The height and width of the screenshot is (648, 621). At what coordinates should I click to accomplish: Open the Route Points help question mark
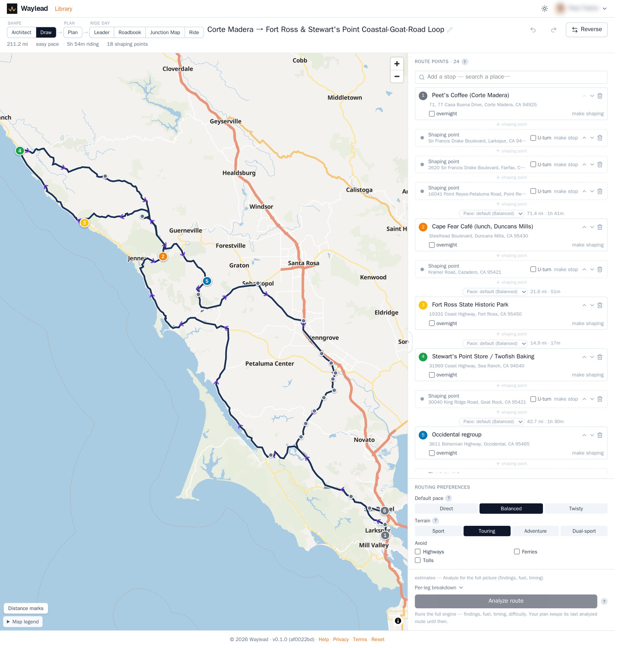[464, 62]
